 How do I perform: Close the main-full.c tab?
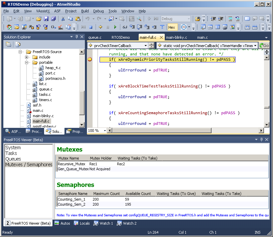pyautogui.click(x=161, y=38)
